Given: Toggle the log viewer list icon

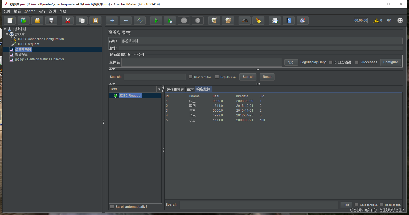Looking at the screenshot, I should point(275,20).
